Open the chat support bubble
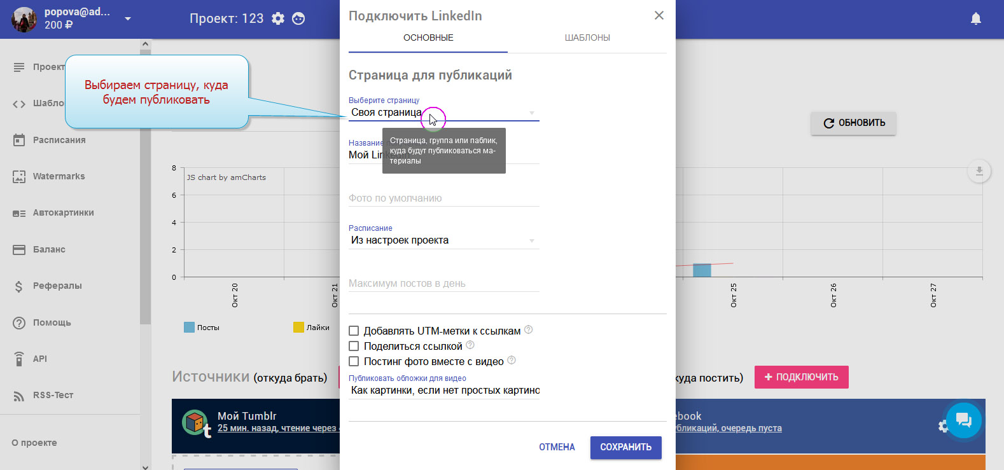The height and width of the screenshot is (470, 1004). [963, 420]
